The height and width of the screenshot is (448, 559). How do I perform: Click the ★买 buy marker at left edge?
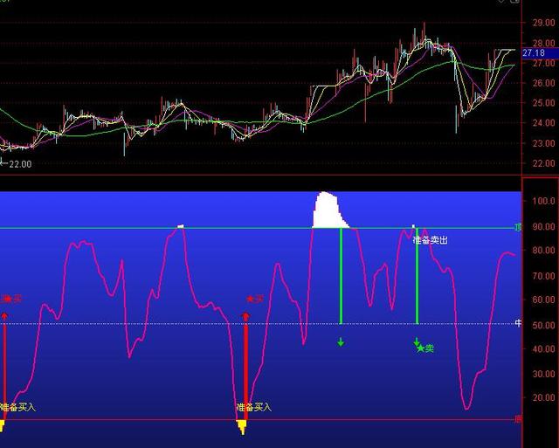[10, 299]
